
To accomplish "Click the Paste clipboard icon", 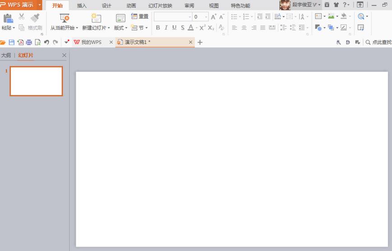I will (x=8, y=18).
